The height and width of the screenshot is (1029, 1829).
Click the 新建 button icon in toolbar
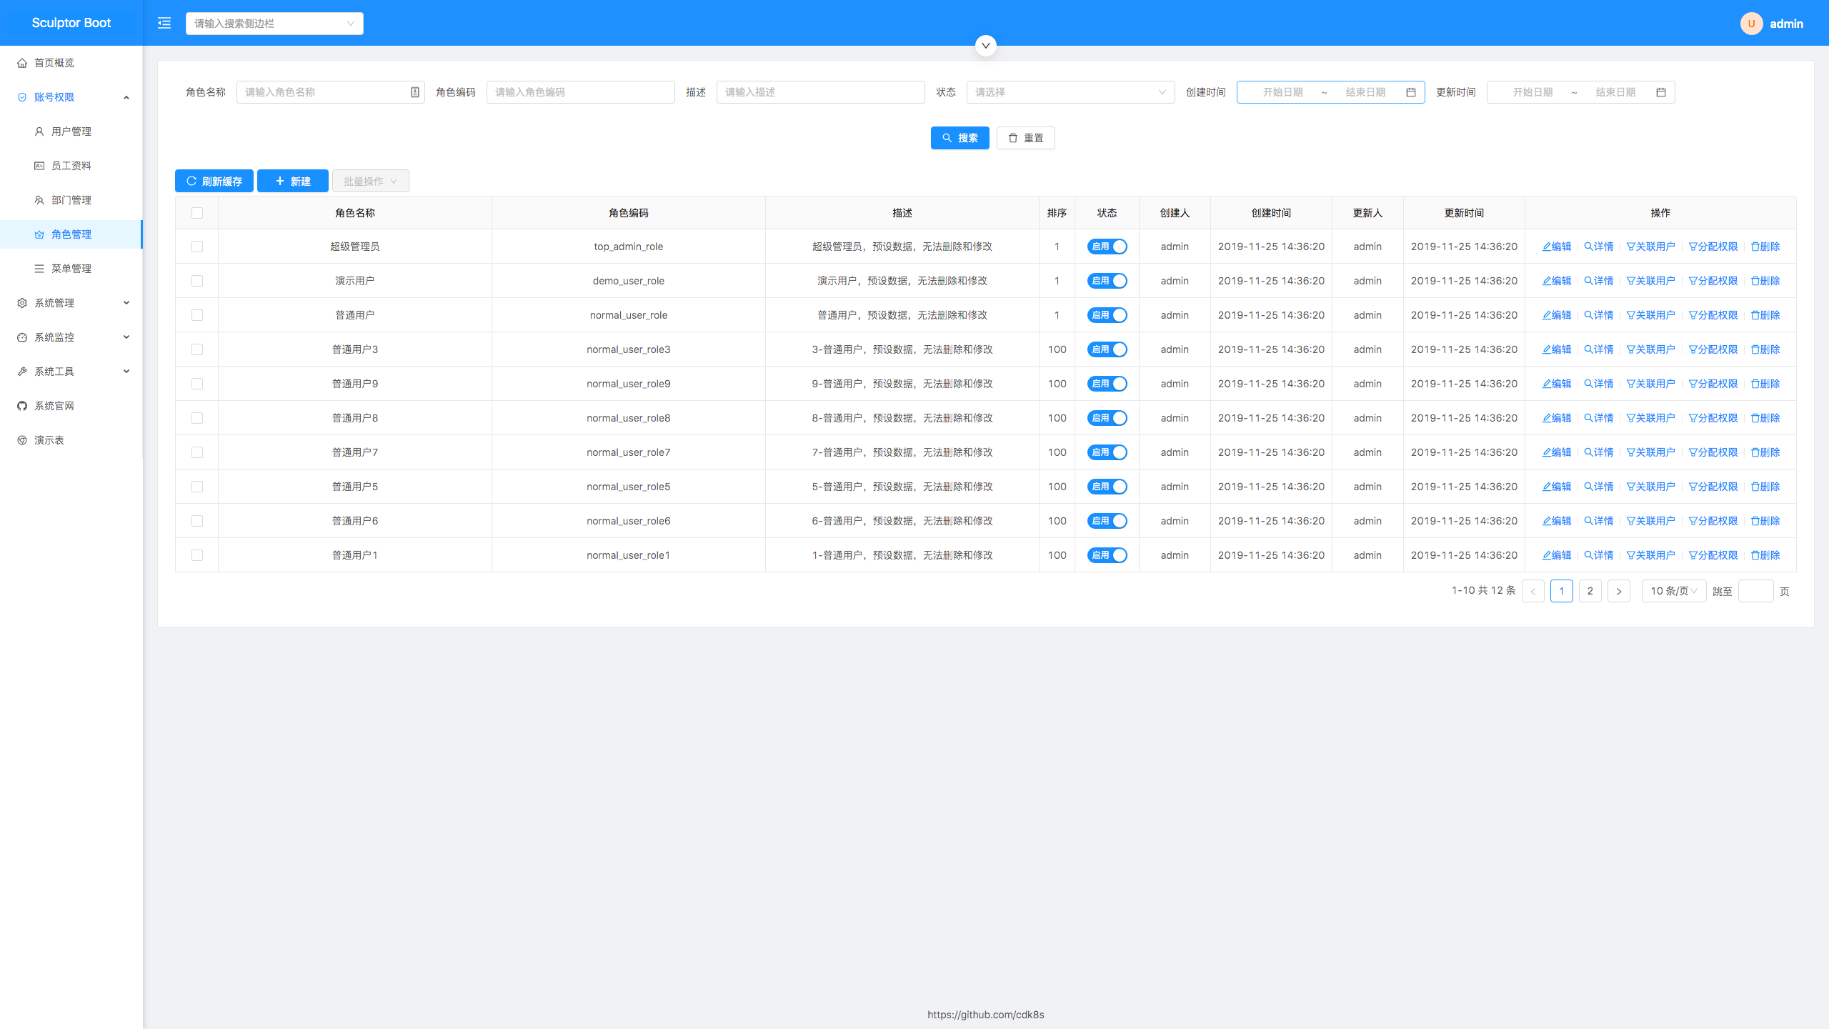click(279, 181)
